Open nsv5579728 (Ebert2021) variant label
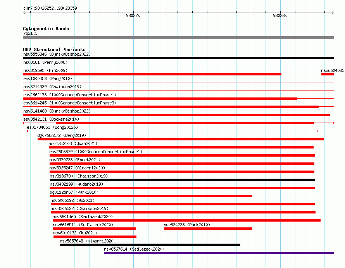345x268 pixels. click(75, 160)
